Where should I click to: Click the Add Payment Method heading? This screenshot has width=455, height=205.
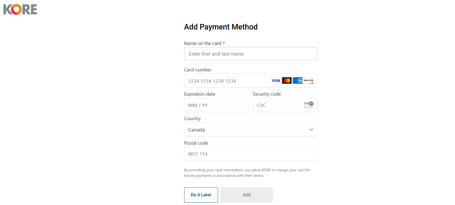click(x=221, y=27)
